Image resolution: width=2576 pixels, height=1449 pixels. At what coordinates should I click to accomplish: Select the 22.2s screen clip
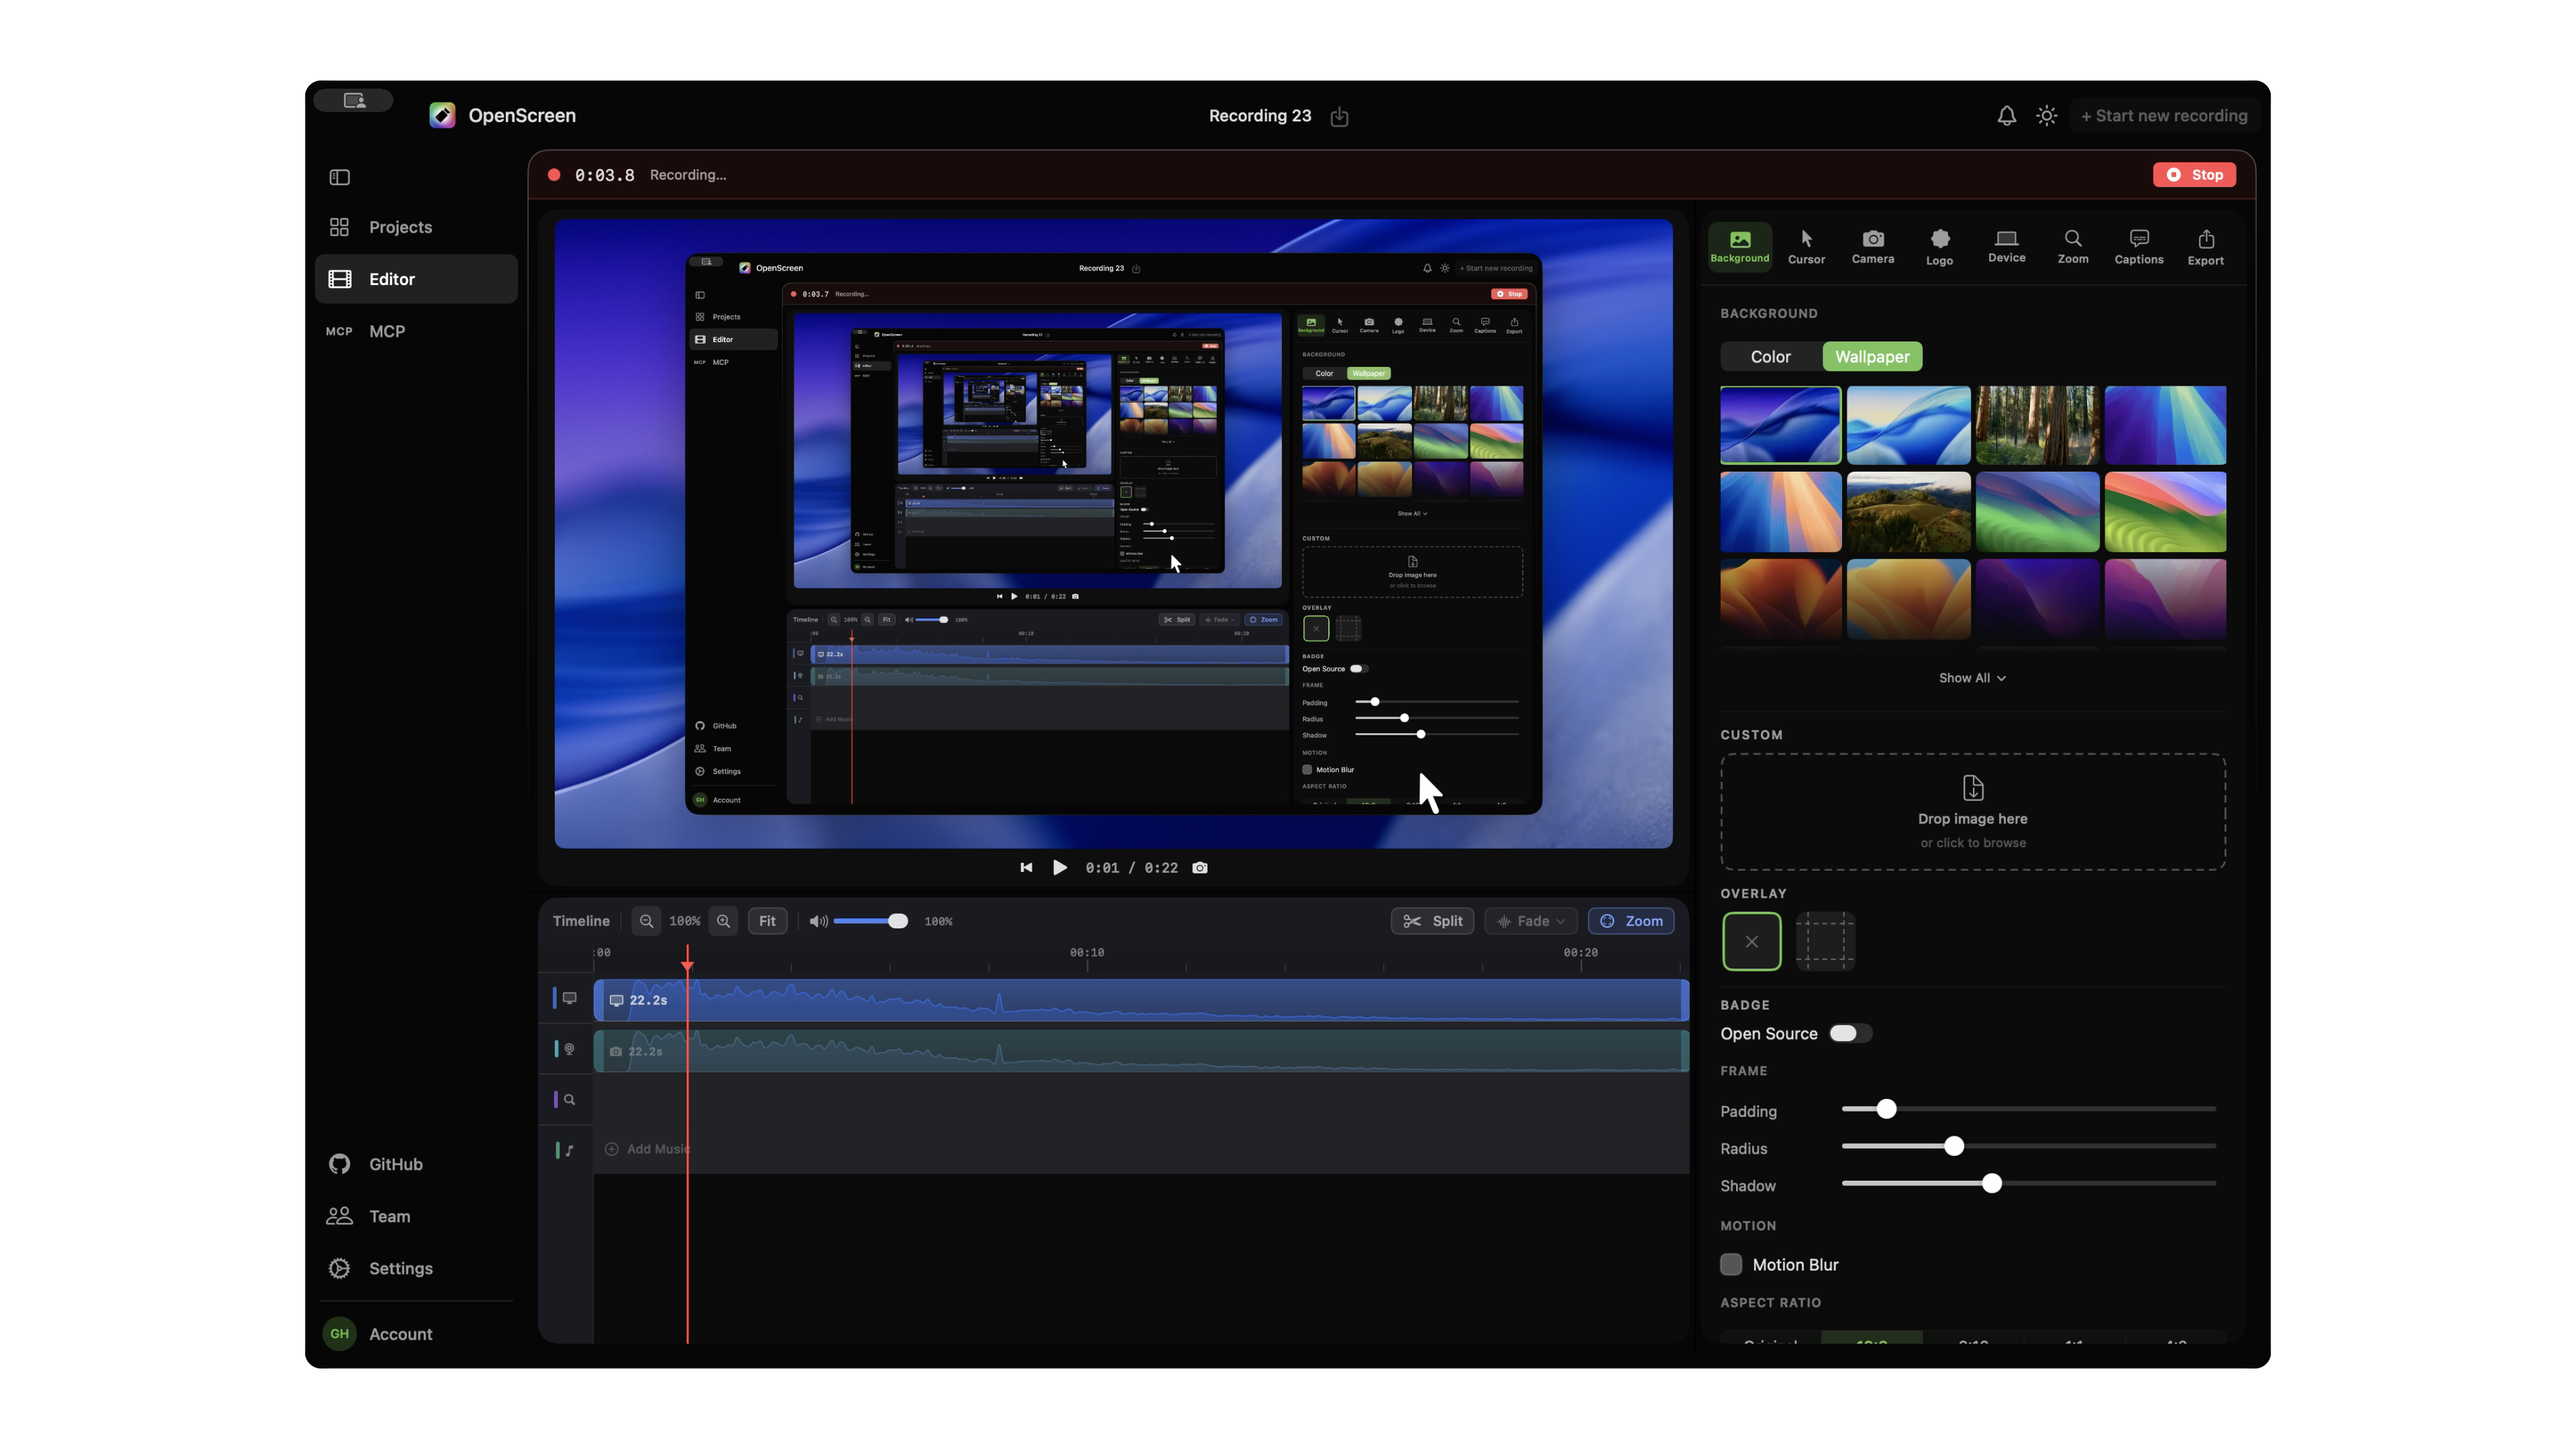pyautogui.click(x=1141, y=1000)
